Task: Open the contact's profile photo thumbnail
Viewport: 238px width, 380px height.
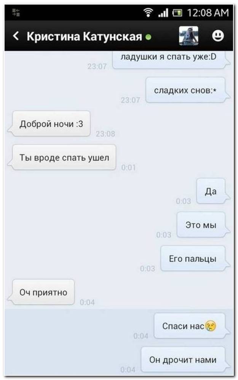Action: point(188,36)
